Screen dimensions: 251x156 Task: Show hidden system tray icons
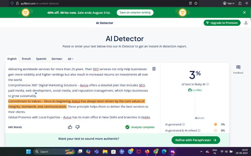pyautogui.click(x=201, y=152)
